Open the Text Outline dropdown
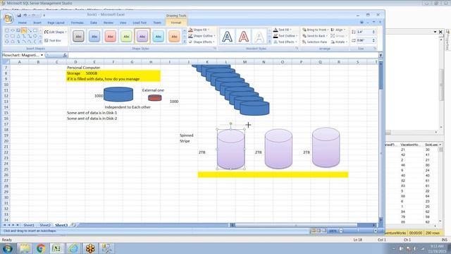This screenshot has height=254, width=451. click(285, 36)
